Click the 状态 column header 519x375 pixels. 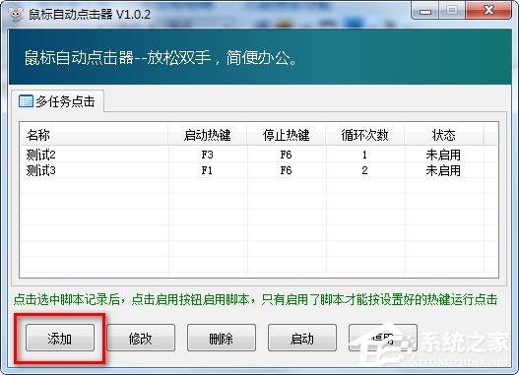[x=443, y=135]
